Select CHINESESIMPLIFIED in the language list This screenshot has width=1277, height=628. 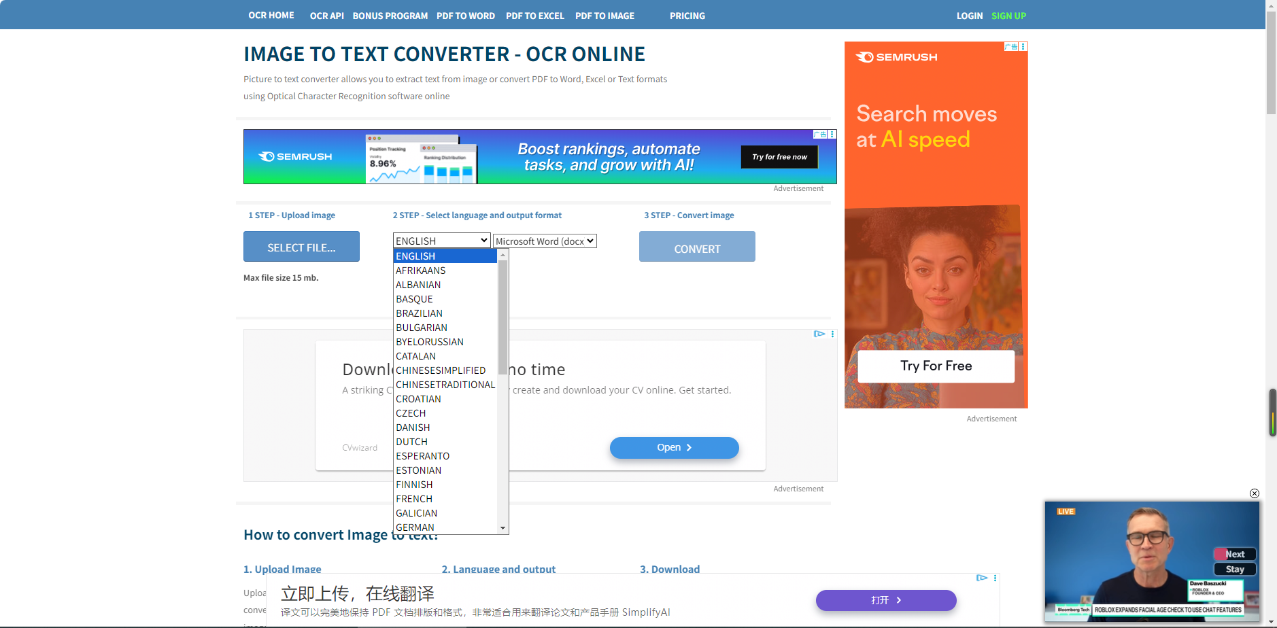441,370
